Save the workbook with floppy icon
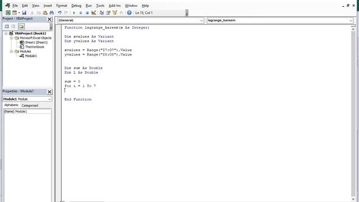 [24, 13]
